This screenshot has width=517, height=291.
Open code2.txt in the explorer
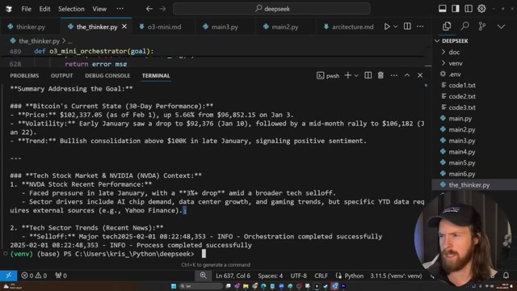click(x=462, y=97)
